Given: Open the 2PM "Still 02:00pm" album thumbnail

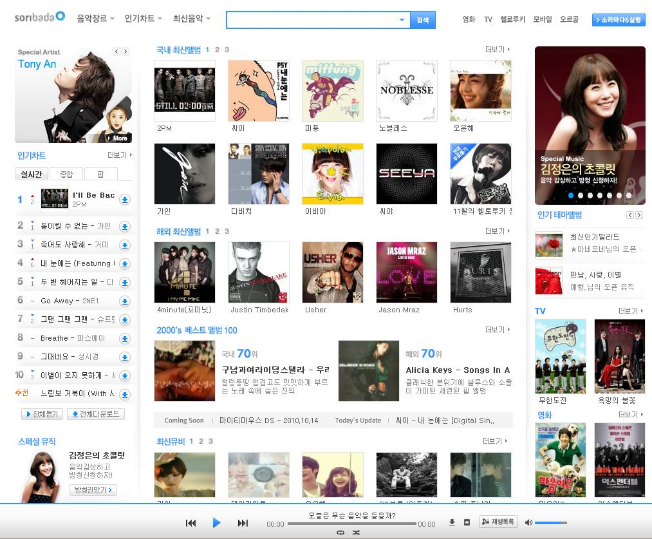Looking at the screenshot, I should pyautogui.click(x=185, y=91).
